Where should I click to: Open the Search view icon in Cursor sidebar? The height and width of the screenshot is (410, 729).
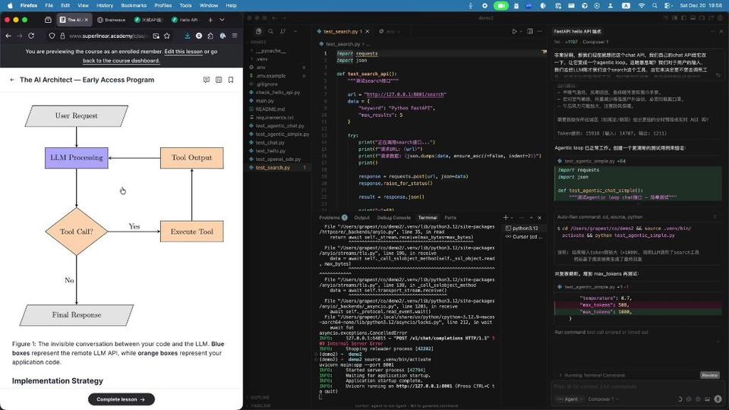coord(270,31)
